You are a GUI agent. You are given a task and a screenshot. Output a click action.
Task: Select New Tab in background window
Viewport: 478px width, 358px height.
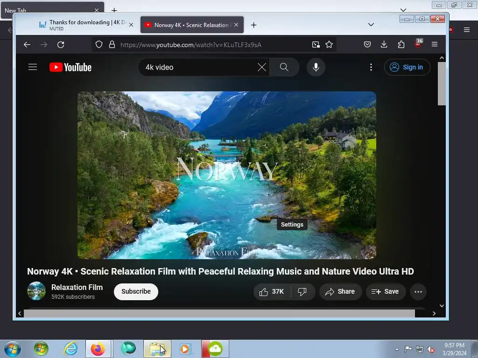49,10
